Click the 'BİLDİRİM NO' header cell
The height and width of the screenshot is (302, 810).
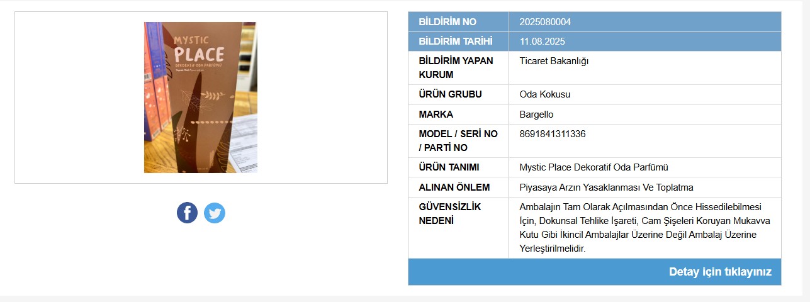pyautogui.click(x=458, y=22)
